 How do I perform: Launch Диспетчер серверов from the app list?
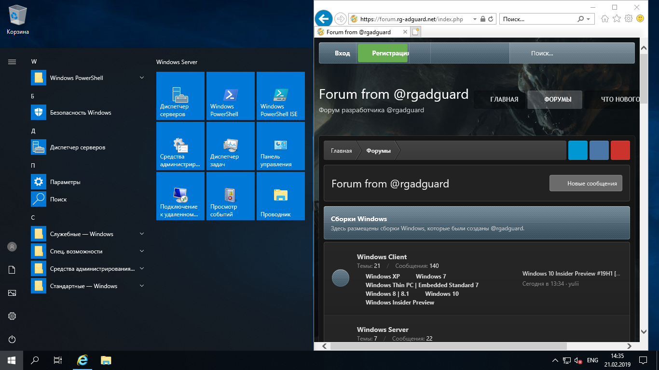pyautogui.click(x=89, y=147)
